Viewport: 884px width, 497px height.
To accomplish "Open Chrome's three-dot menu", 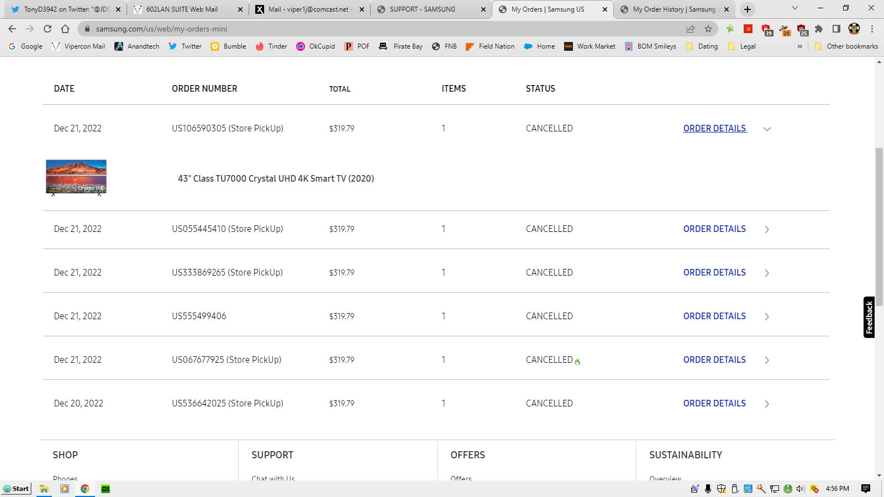I will (x=872, y=29).
